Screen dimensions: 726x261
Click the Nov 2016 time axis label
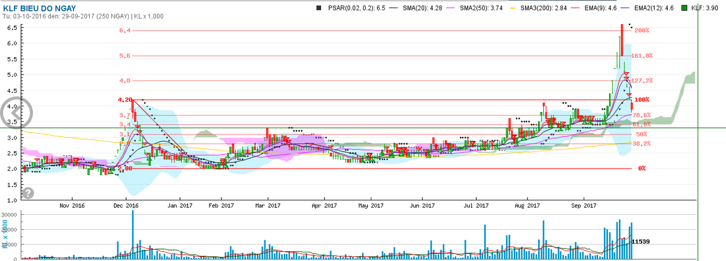[72, 206]
